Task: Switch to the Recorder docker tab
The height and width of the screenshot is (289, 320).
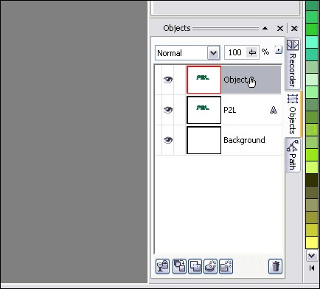Action: coord(293,64)
